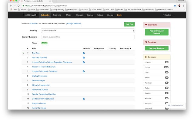Open the Sketchy & Useful bookmarks folder
194x121 pixels.
coord(164,9)
